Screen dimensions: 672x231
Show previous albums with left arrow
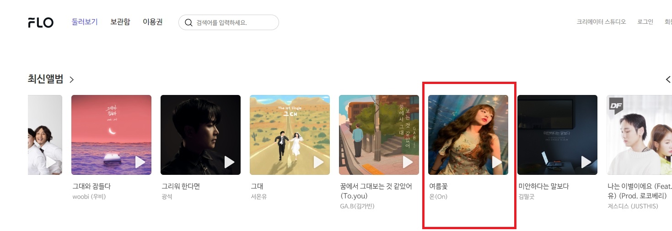pyautogui.click(x=668, y=79)
